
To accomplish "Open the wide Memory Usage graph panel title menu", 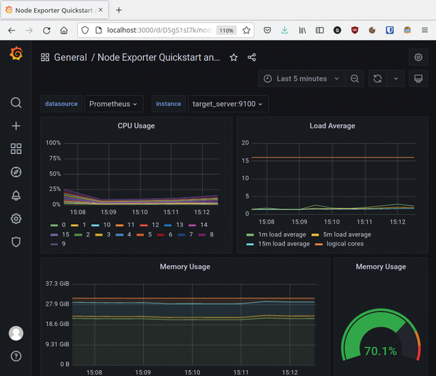I will click(x=185, y=266).
